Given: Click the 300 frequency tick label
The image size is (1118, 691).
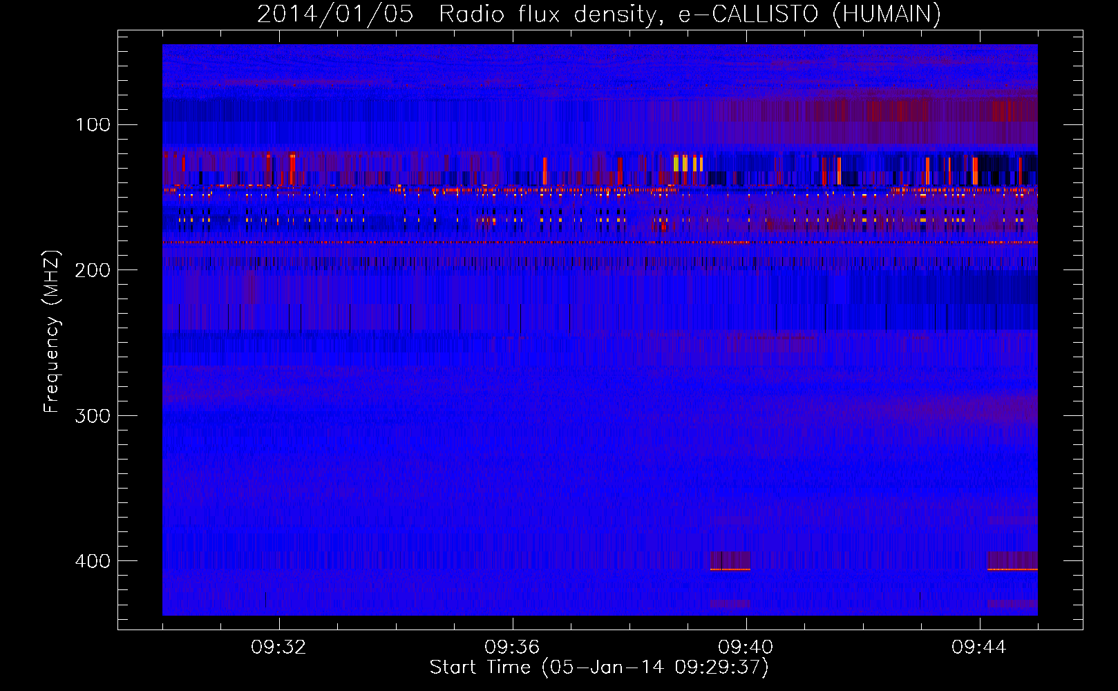Looking at the screenshot, I should point(93,416).
